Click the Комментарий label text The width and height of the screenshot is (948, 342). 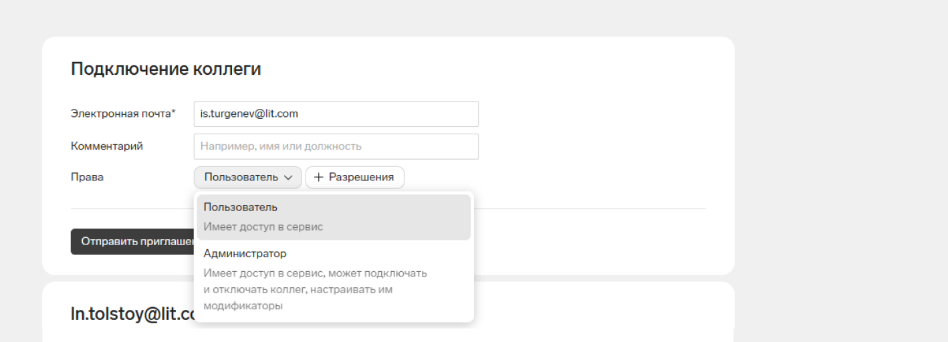point(107,146)
